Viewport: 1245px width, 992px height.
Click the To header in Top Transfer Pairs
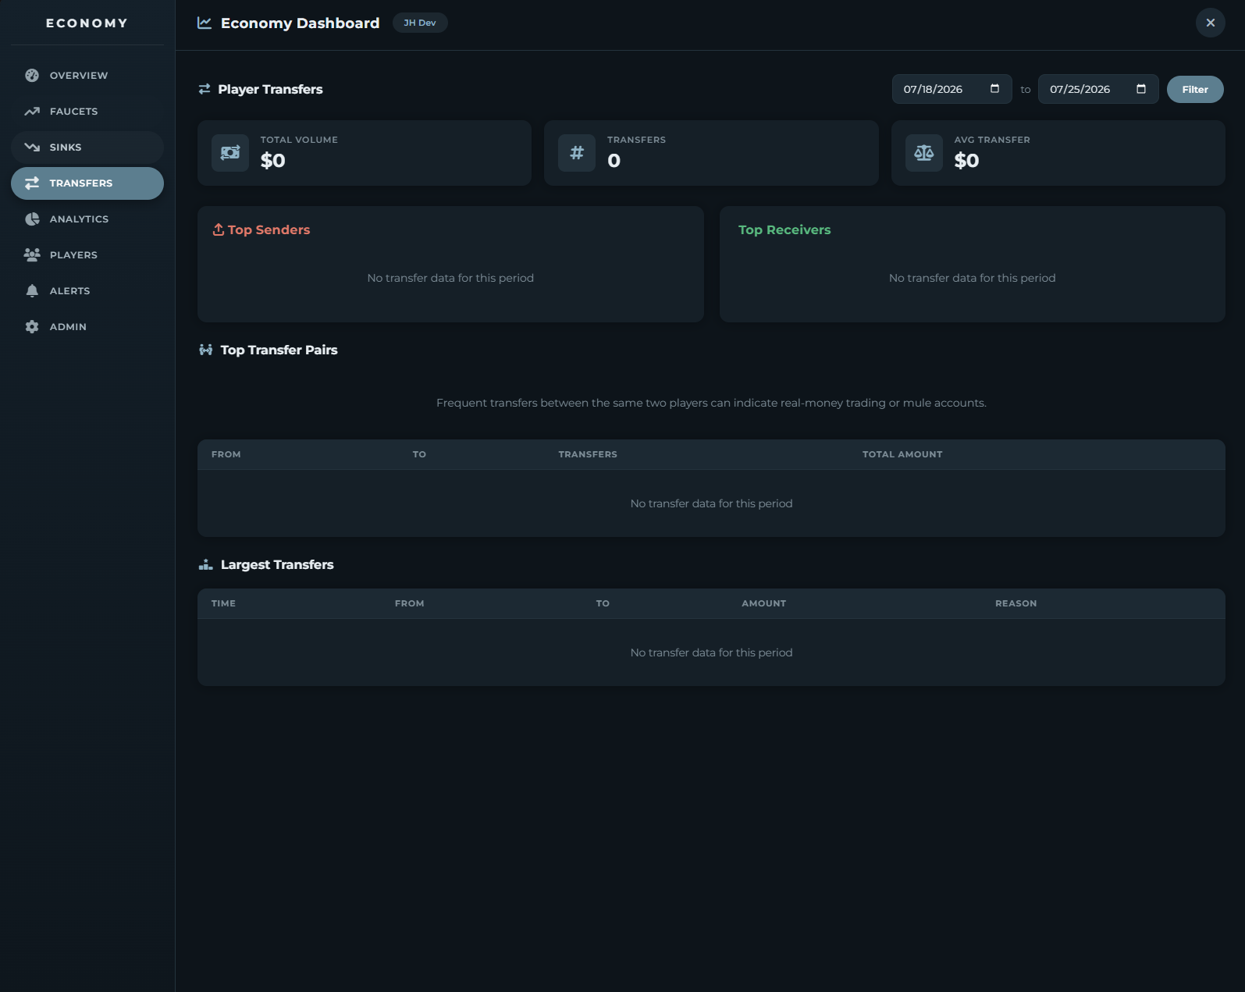[419, 454]
